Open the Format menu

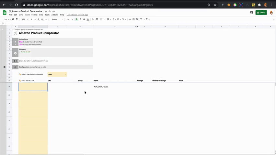coord(34,15)
